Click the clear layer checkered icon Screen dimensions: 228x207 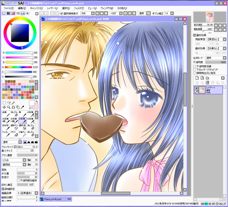(207, 83)
